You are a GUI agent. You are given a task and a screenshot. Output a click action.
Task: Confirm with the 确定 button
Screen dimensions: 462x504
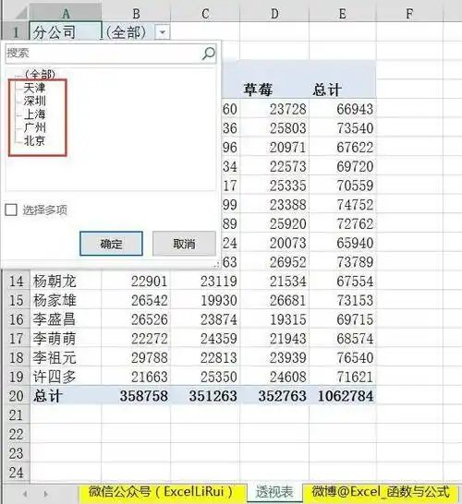111,244
